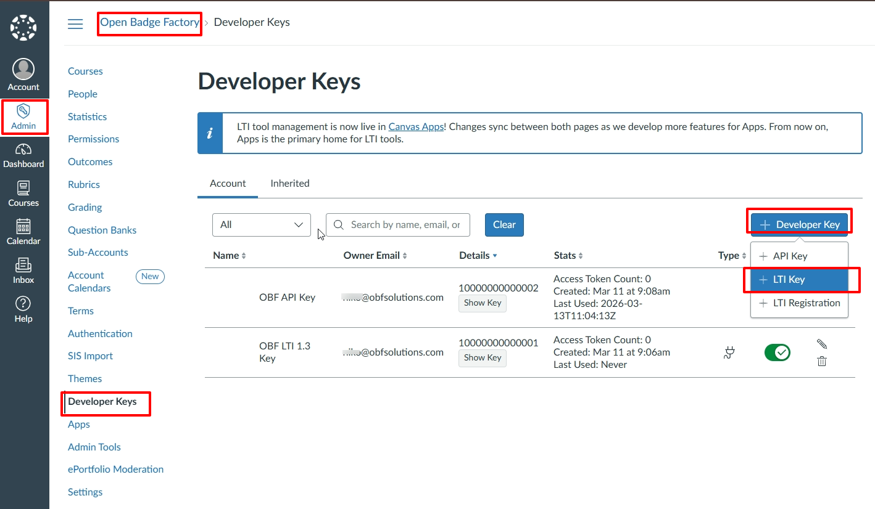Click the 'Created: Mar 11 at 9:08am' text
Viewport: 875px width, 509px height.
pyautogui.click(x=612, y=291)
